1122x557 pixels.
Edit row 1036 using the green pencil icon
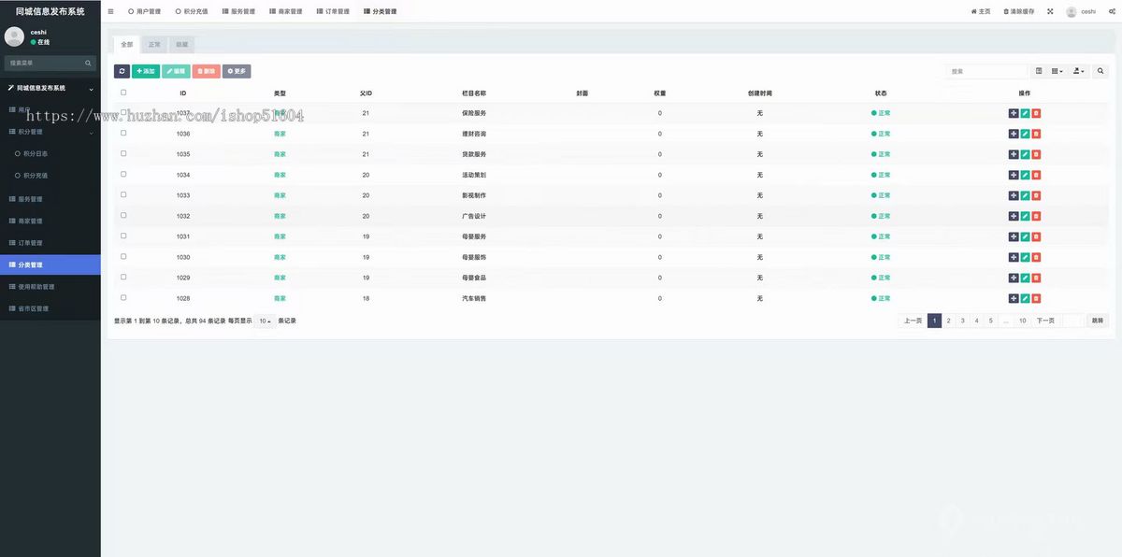point(1025,134)
